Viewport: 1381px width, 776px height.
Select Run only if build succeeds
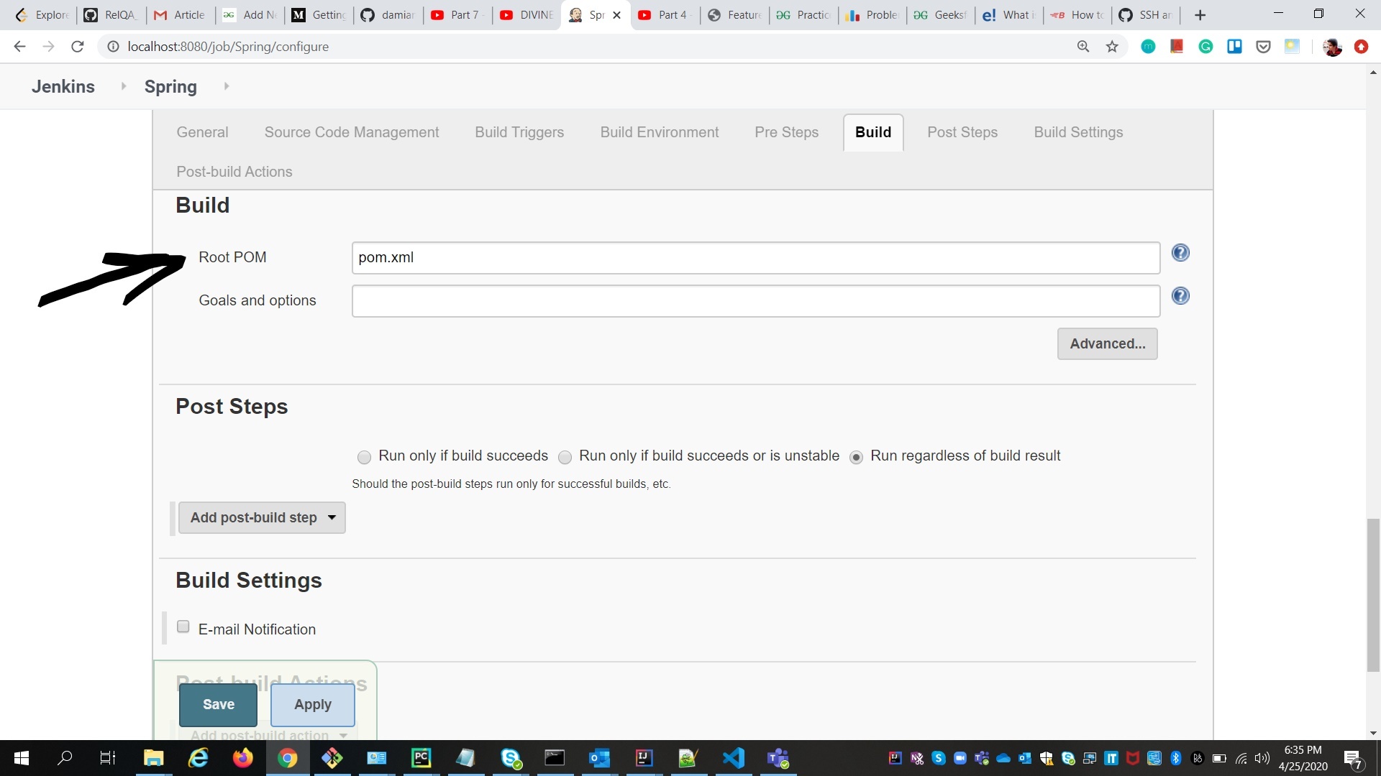tap(364, 457)
